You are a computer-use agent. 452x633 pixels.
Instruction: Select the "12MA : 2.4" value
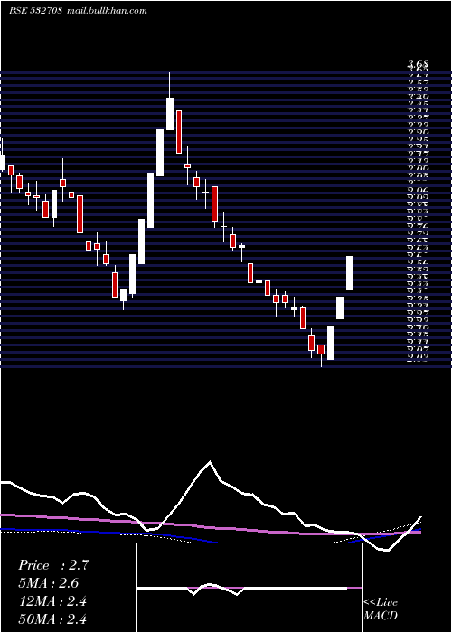tap(52, 601)
